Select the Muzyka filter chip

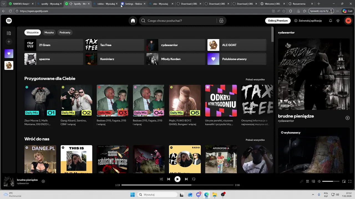click(49, 32)
